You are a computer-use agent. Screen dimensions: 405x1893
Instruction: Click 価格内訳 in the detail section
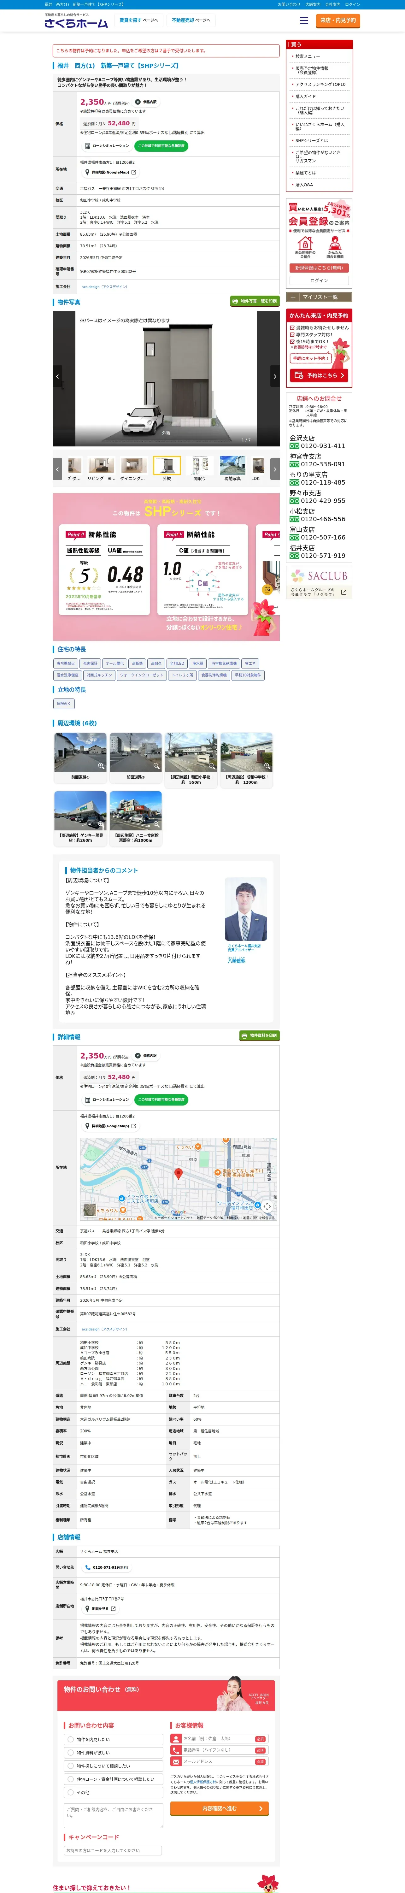(145, 1056)
